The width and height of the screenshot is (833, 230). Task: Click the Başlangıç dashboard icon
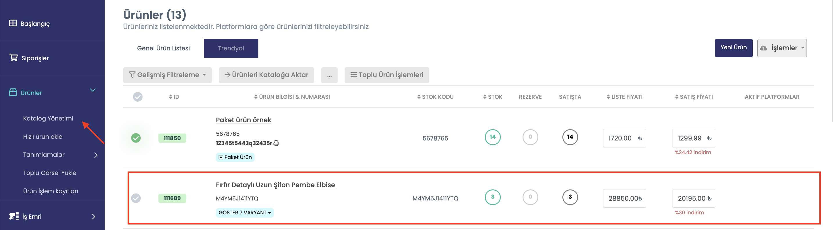[13, 23]
